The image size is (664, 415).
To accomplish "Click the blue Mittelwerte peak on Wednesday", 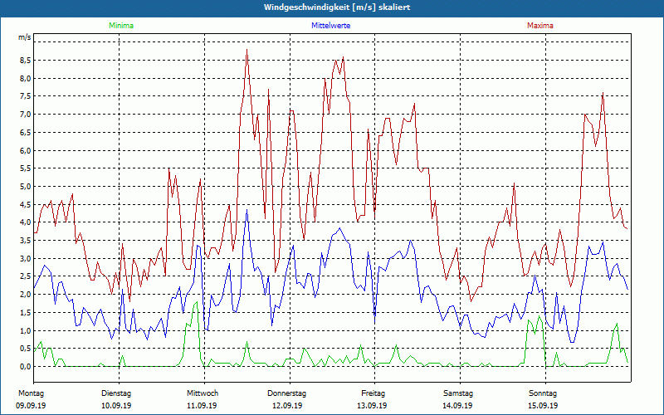I will [247, 210].
